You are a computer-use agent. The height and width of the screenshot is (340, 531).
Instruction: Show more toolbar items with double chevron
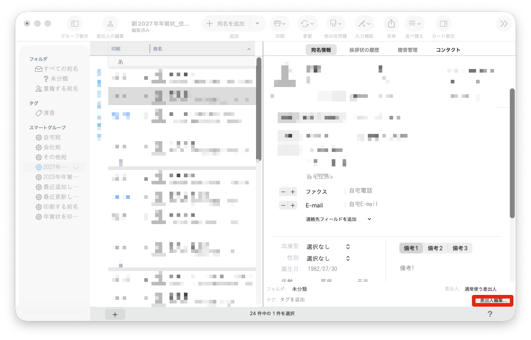[x=504, y=24]
